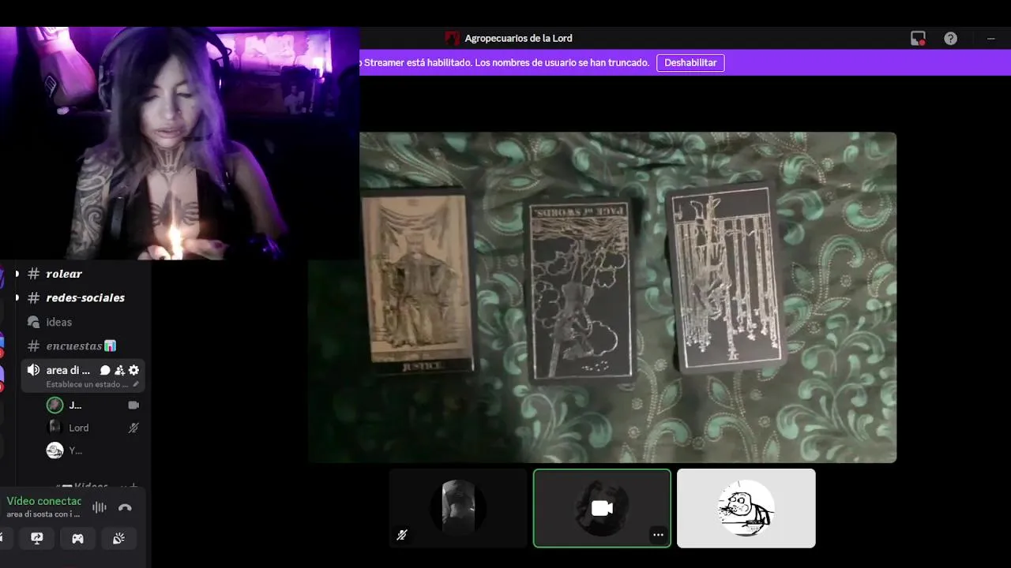
Task: Select the meme avatar participant tile
Action: point(746,508)
